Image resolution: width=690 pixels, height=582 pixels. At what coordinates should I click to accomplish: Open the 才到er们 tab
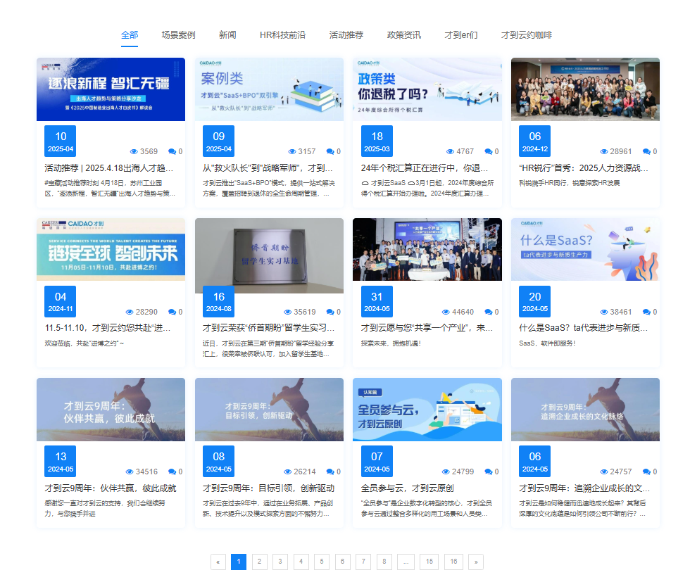460,35
